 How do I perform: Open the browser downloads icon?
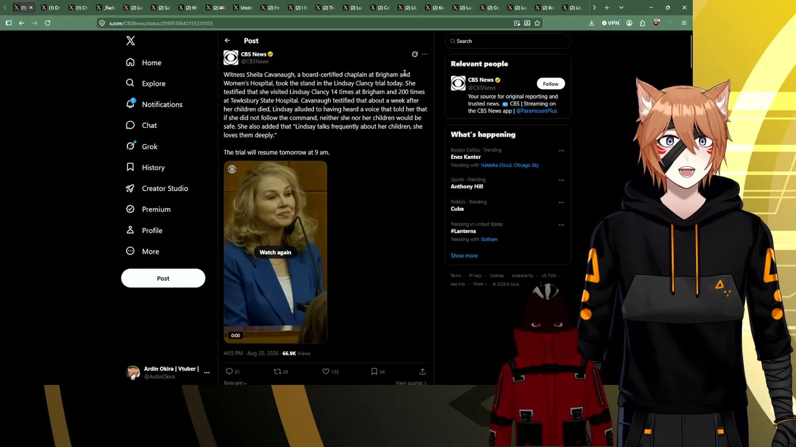pyautogui.click(x=591, y=23)
